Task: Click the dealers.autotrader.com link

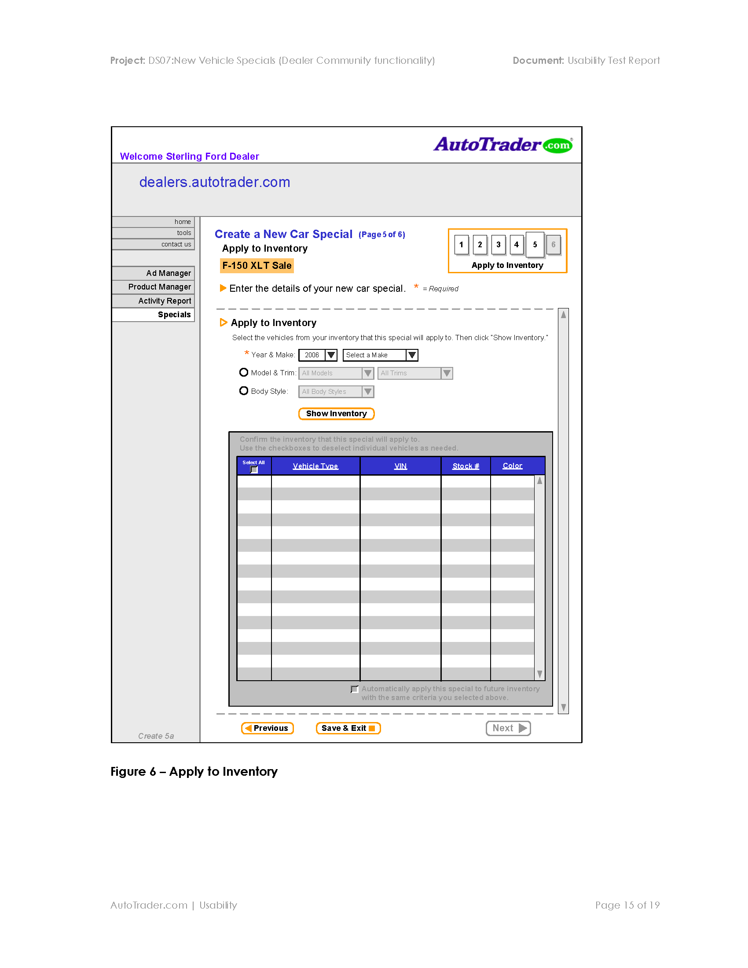Action: point(214,182)
